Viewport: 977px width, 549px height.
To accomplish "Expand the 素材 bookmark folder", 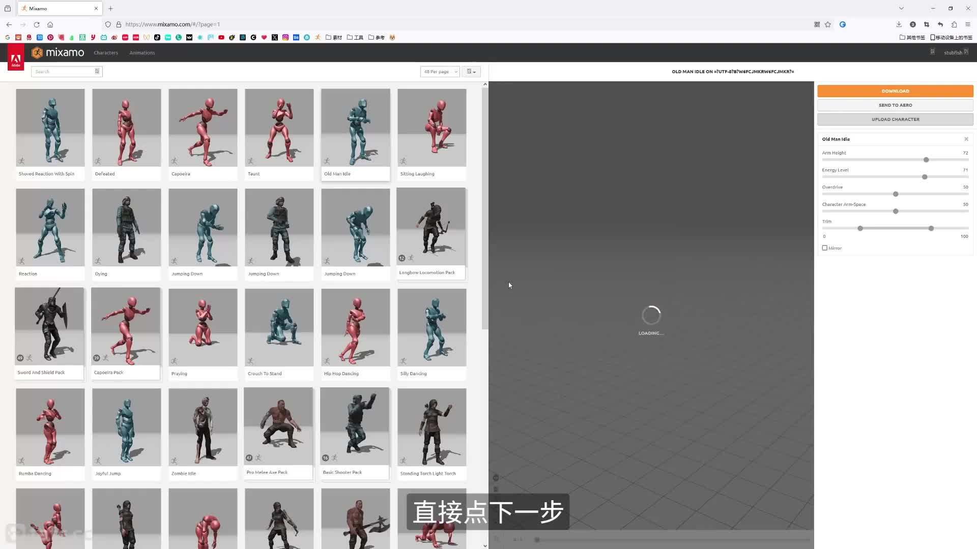I will pos(334,37).
